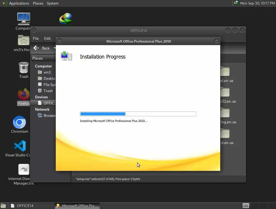This screenshot has width=276, height=209.
Task: Select Desktop in the Places sidebar
Action: click(46, 78)
